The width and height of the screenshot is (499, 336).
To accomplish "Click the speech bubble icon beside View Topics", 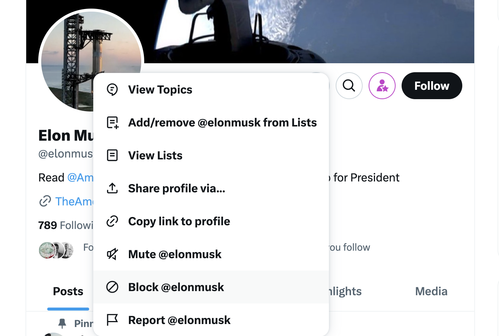I will (x=112, y=89).
